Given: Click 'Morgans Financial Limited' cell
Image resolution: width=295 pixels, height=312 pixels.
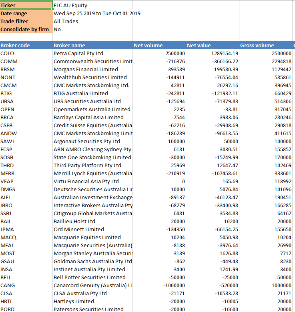Looking at the screenshot, I should coord(93,69).
